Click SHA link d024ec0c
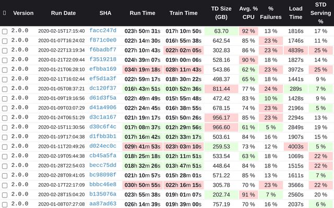 [x=103, y=146]
